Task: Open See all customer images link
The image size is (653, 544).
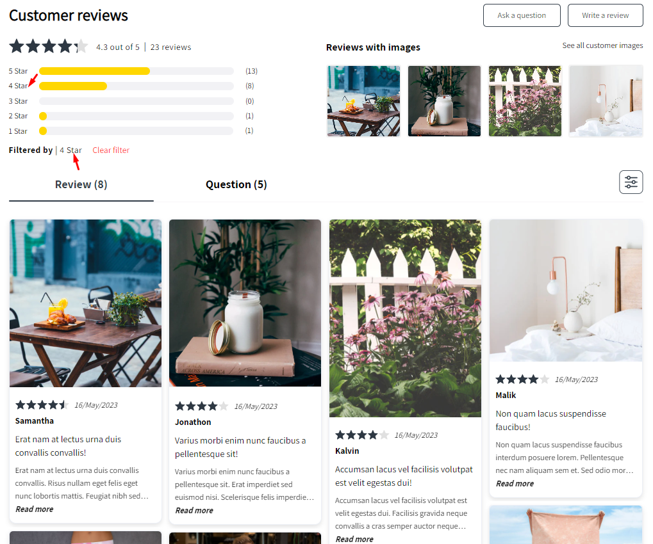Action: [x=602, y=45]
